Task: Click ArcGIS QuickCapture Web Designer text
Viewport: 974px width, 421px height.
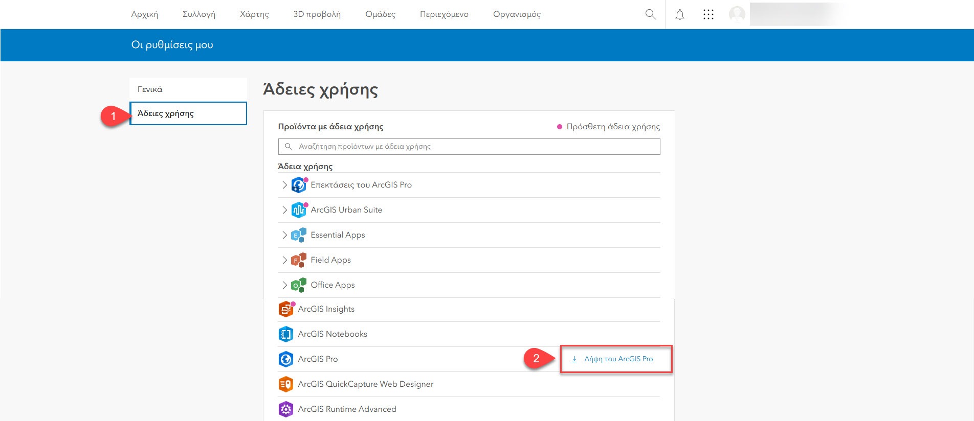Action: (366, 384)
